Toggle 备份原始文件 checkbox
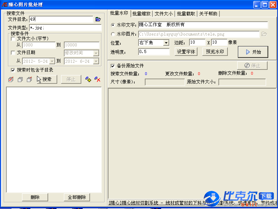This screenshot has width=278, height=209. (x=113, y=66)
